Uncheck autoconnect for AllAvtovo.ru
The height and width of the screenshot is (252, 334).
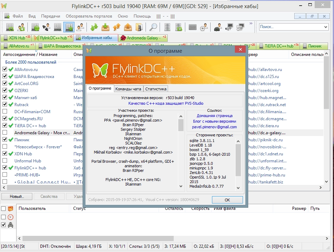[5, 69]
